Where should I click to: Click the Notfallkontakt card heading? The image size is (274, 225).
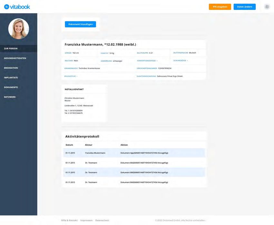[74, 89]
